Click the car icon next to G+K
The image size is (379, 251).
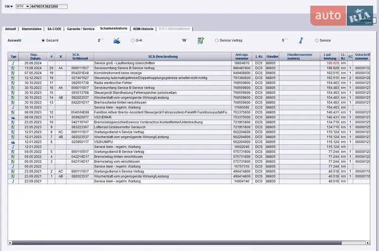coord(117,41)
